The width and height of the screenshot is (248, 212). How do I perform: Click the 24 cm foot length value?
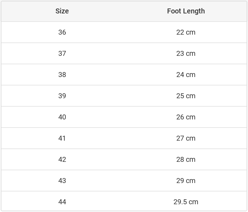pos(186,75)
